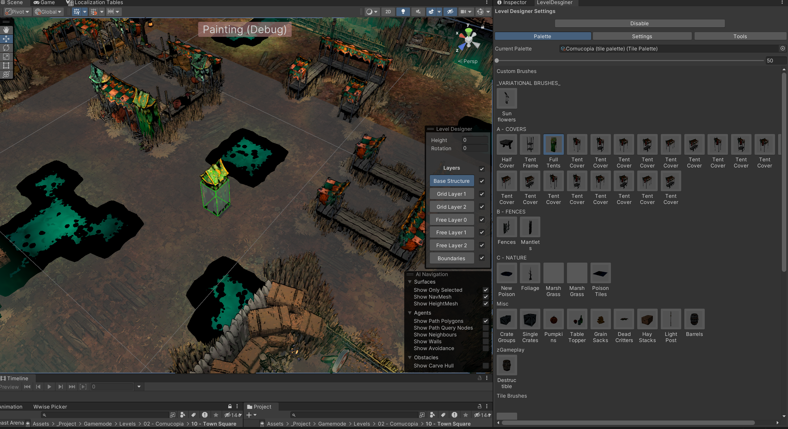Image resolution: width=788 pixels, height=429 pixels.
Task: Open the Game tab
Action: coord(44,2)
